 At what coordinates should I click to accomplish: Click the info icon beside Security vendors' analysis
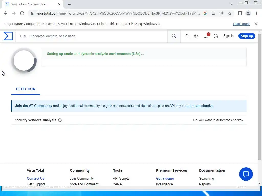(60, 120)
